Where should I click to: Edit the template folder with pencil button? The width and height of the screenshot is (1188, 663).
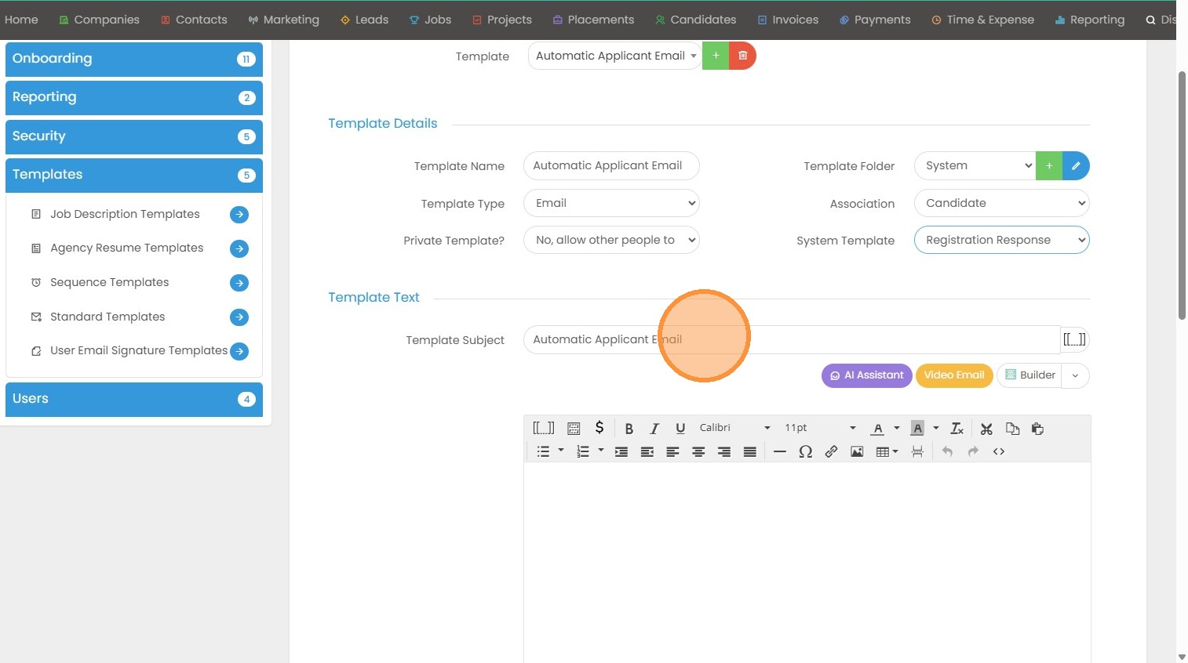pos(1076,165)
